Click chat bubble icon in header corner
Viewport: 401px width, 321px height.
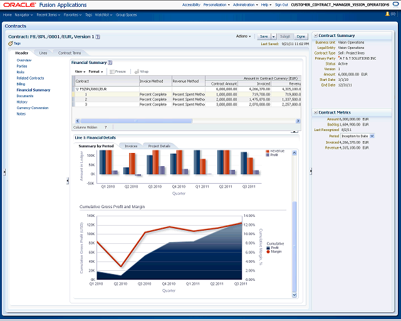click(x=395, y=5)
